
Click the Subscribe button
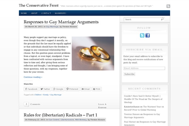click(x=129, y=74)
